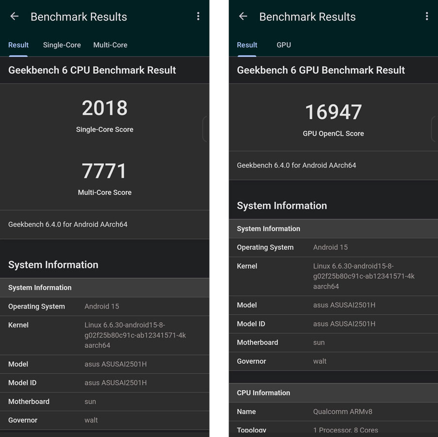Click the Qualcomm ARMv8 name value
The height and width of the screenshot is (437, 438).
click(343, 412)
